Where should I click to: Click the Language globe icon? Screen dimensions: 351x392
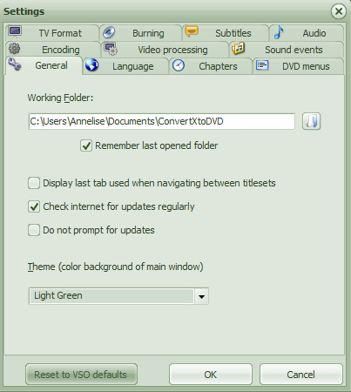tap(91, 64)
